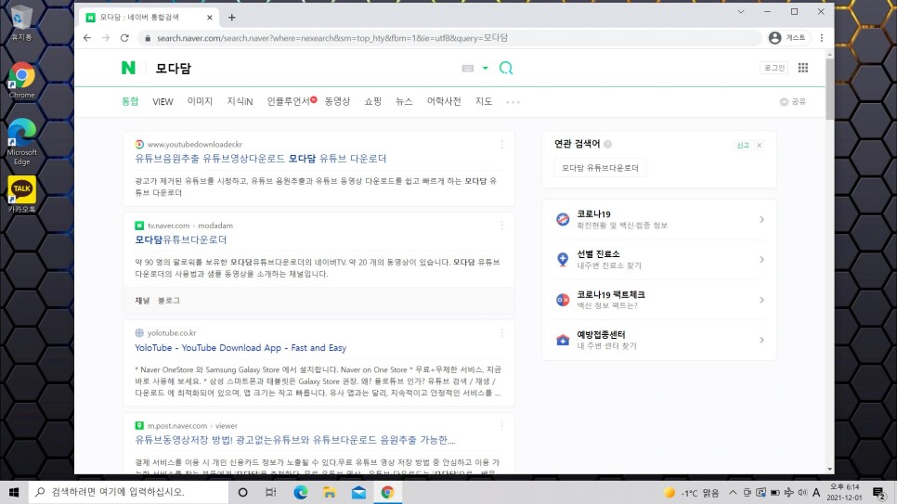Open File Explorer from taskbar
Viewport: 897px width, 504px height.
tap(330, 492)
